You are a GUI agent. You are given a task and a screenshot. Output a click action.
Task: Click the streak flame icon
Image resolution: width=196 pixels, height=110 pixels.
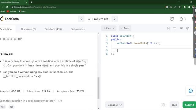click(x=181, y=19)
